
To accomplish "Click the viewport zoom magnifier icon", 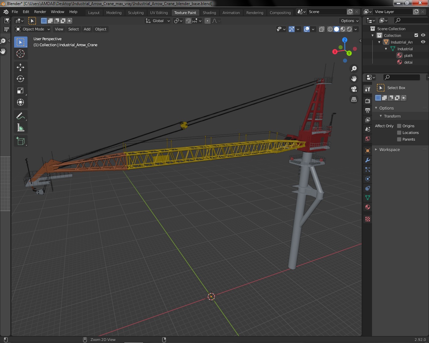I will pyautogui.click(x=354, y=69).
